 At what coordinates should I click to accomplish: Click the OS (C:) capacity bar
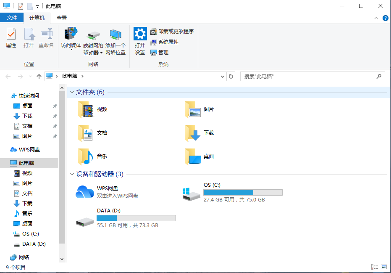pyautogui.click(x=243, y=192)
